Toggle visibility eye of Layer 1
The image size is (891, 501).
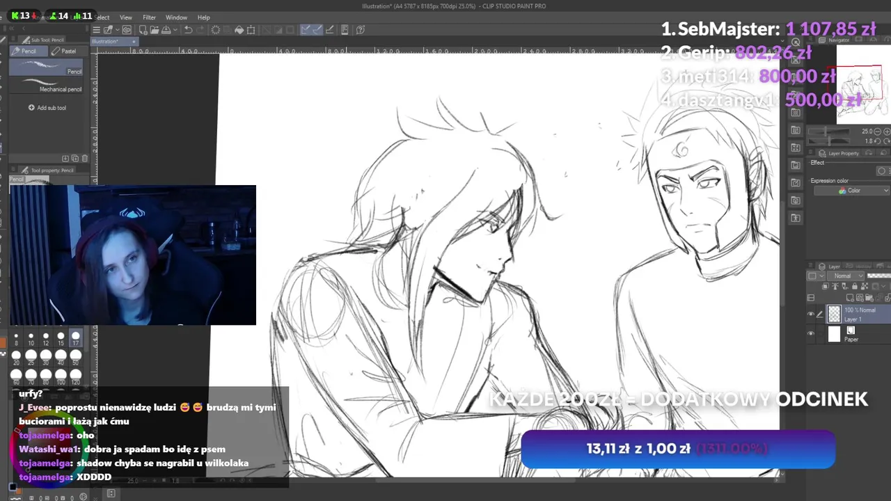point(810,315)
